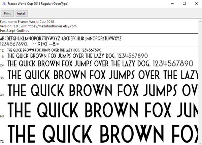
Task: Maximize the font viewer window
Action: [184, 4]
